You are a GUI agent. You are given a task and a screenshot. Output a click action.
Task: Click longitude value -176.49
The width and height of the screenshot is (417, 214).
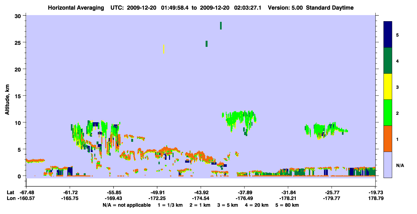pos(244,198)
